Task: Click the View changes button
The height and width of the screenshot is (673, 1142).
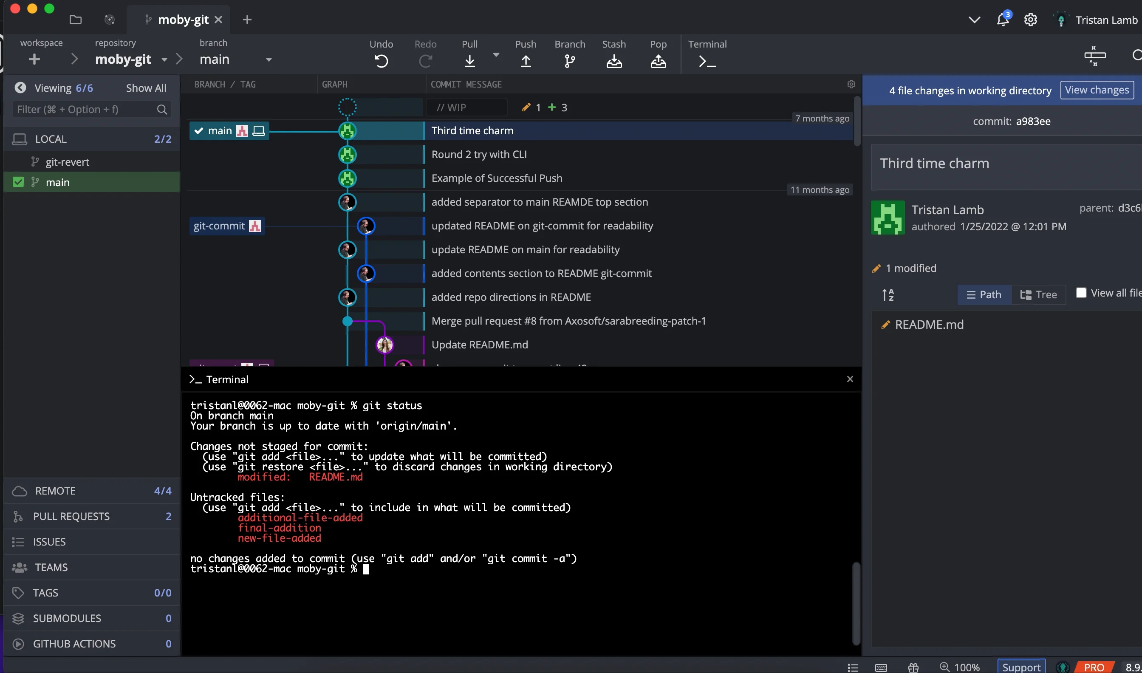Action: [1096, 90]
